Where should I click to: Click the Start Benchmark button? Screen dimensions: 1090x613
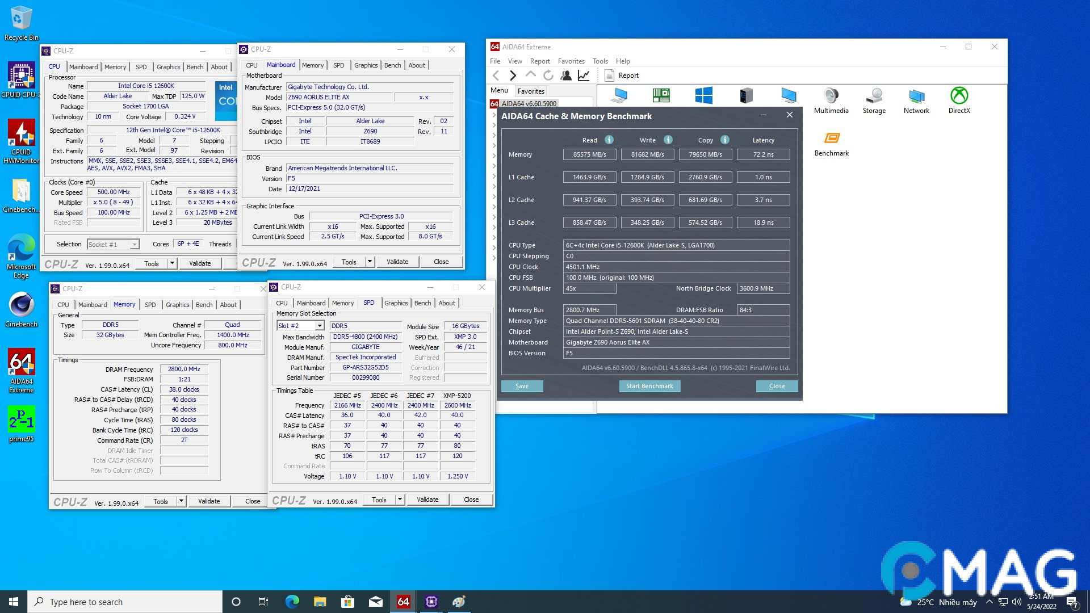pyautogui.click(x=649, y=386)
